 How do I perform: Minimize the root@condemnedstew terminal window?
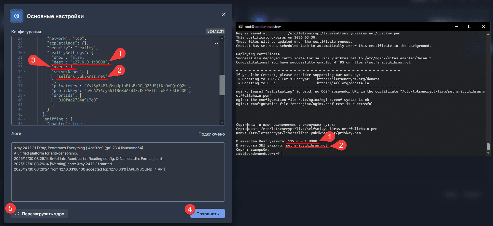pos(457,27)
